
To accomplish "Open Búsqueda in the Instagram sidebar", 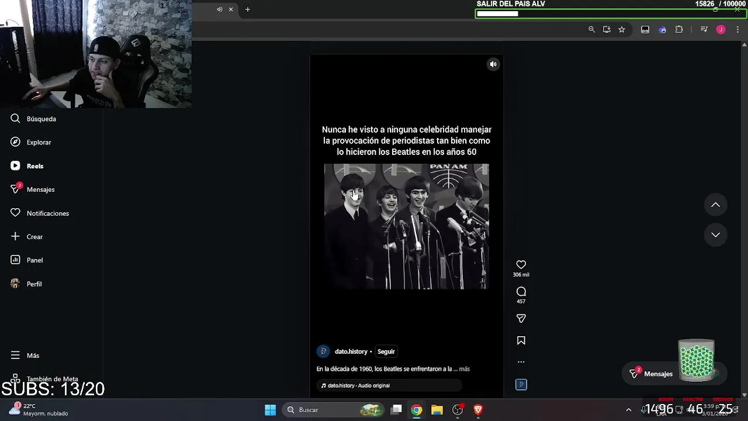I will 34,119.
